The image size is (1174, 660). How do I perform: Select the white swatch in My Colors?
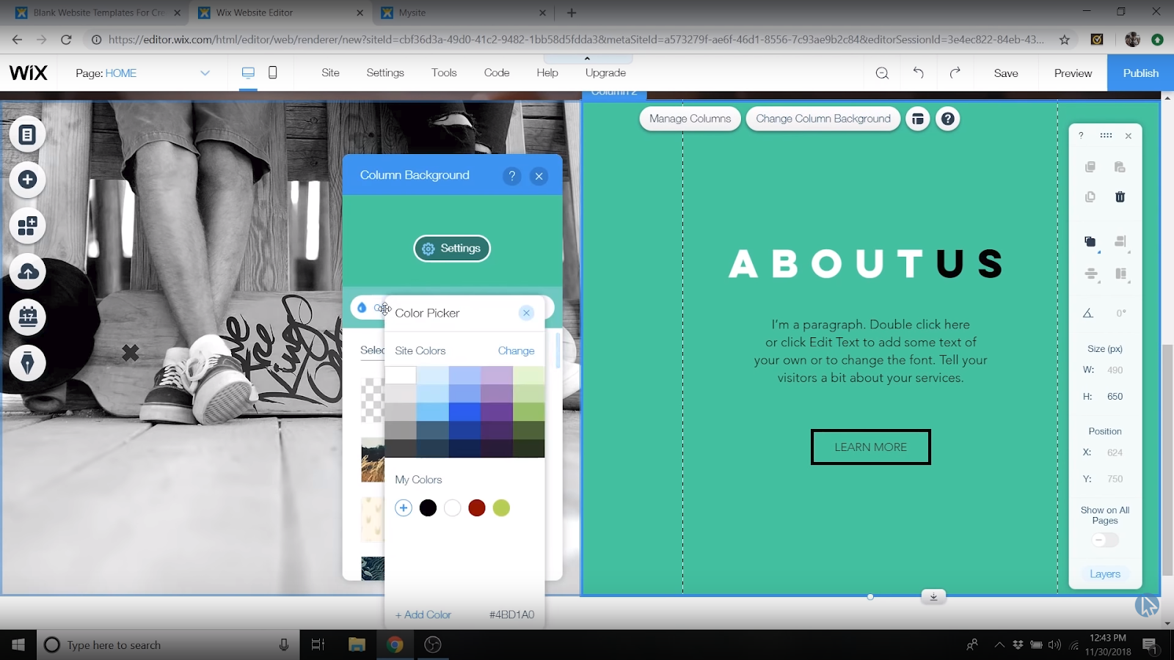[x=453, y=507]
